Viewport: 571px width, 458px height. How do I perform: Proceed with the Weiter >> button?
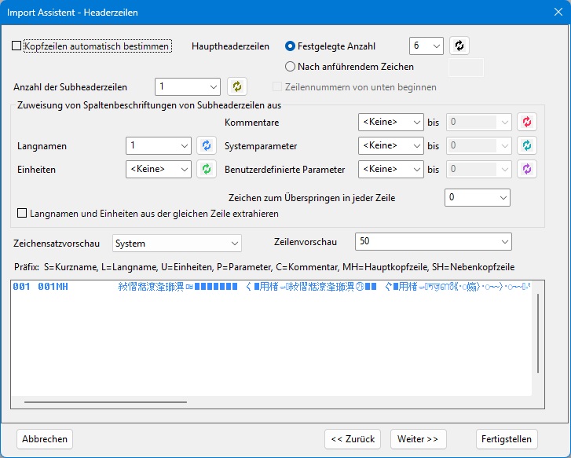click(x=418, y=439)
